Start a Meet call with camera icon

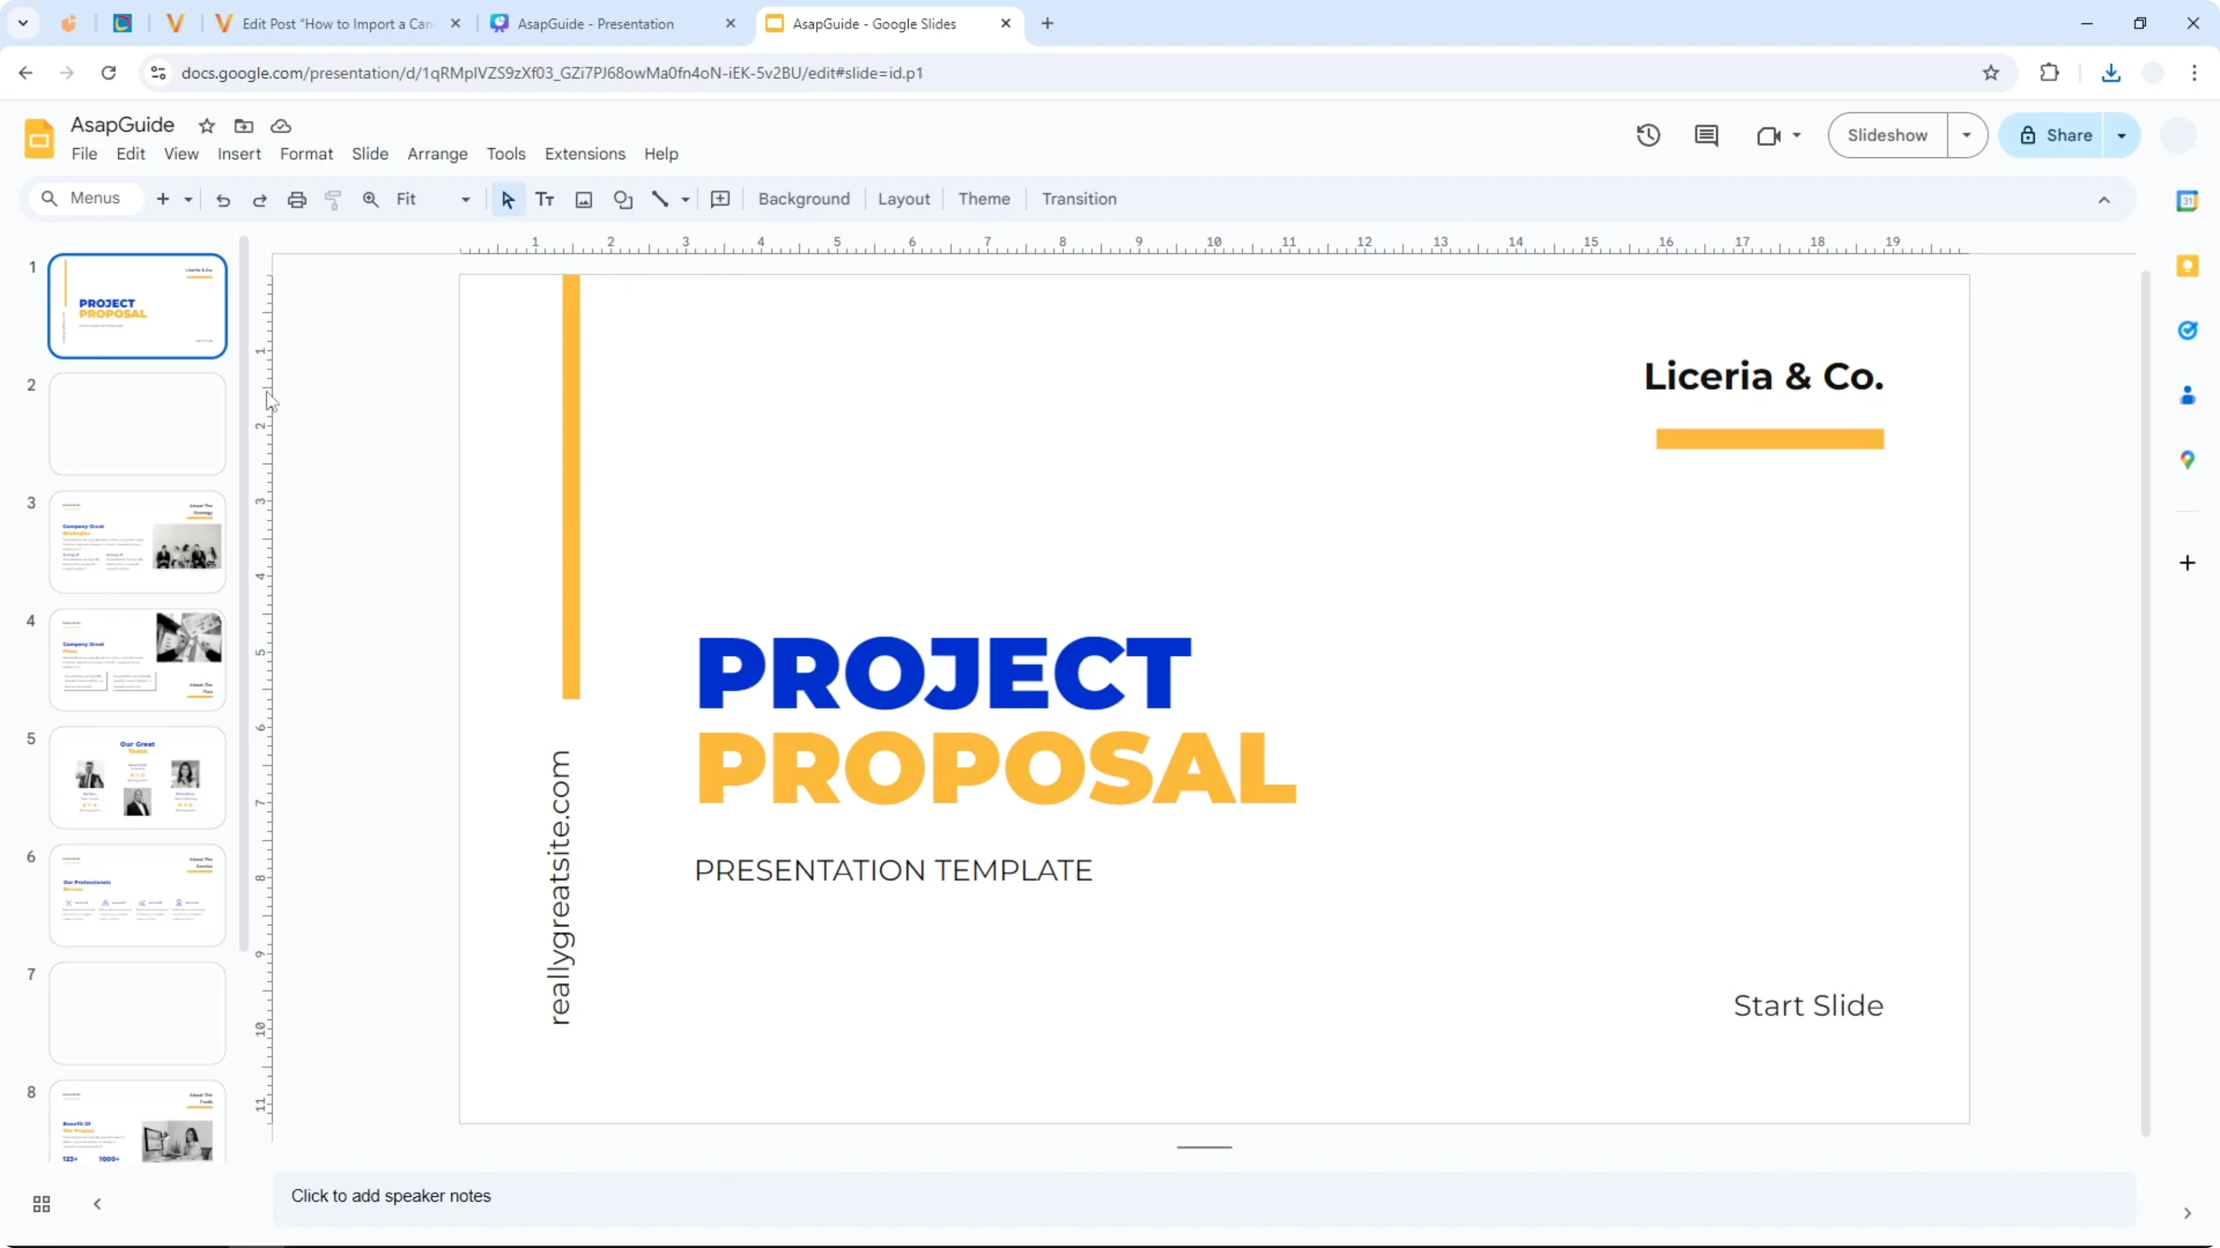click(x=1768, y=135)
